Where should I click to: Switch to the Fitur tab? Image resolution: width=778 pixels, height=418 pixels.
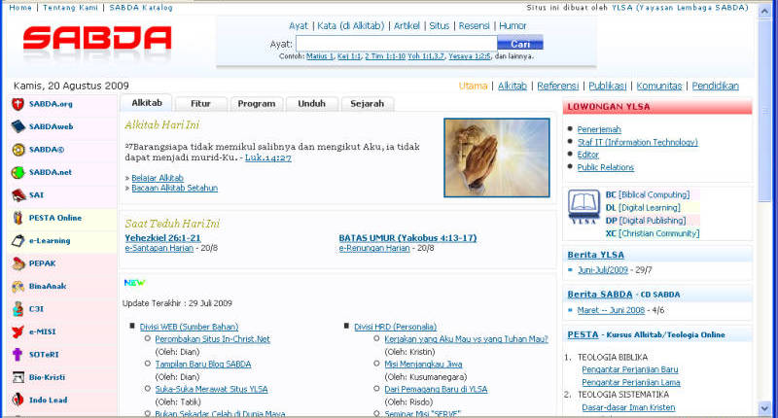click(x=200, y=104)
